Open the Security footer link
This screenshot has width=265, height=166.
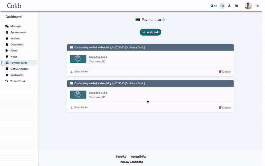coord(121,156)
